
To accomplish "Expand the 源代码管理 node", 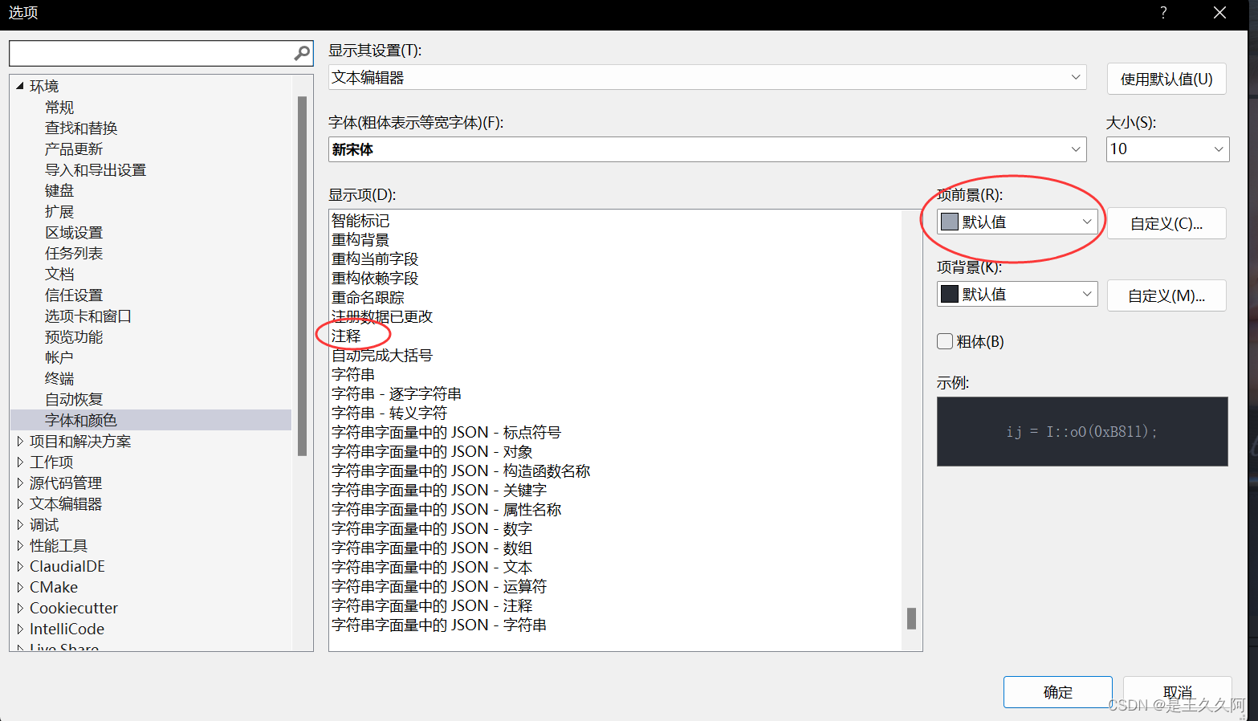I will click(x=20, y=483).
